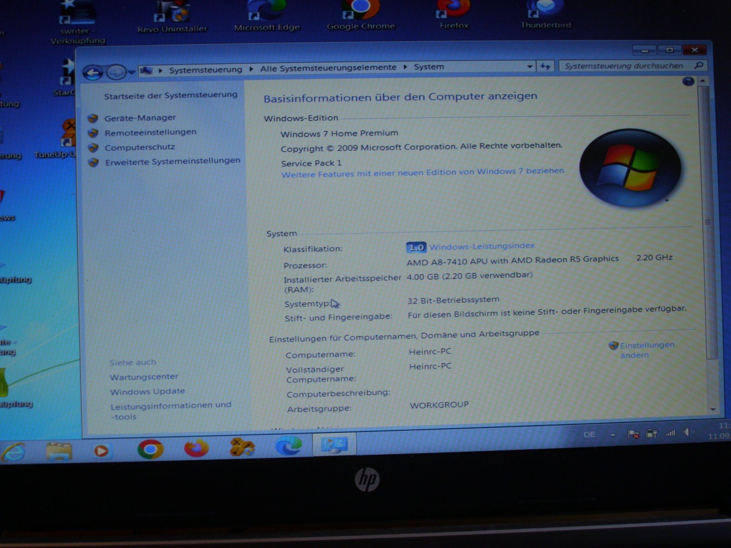Open TuneUp Utilities taskbar icon
This screenshot has height=548, width=731.
[x=242, y=447]
